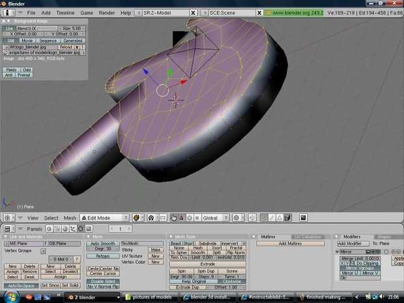The image size is (404, 303).
Task: Open the Game menu
Action: point(87,12)
